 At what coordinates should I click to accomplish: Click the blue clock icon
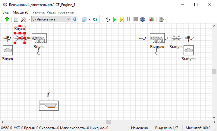click(143, 19)
